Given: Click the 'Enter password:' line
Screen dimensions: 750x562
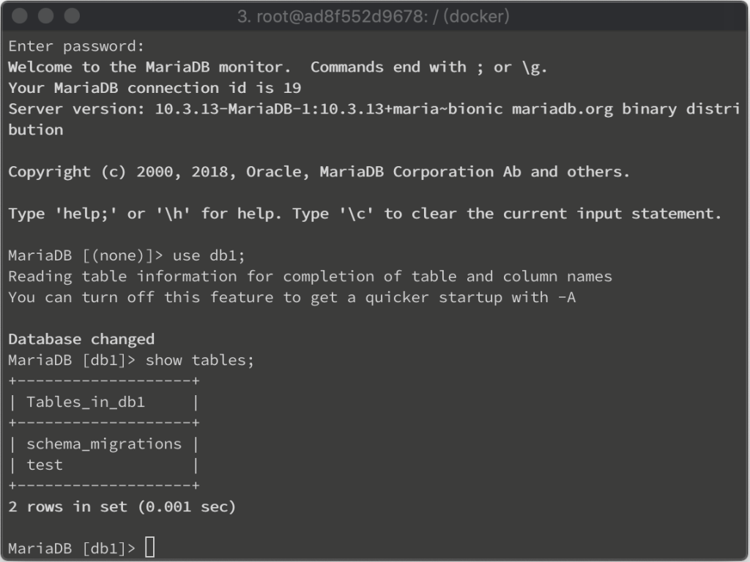Looking at the screenshot, I should (76, 46).
